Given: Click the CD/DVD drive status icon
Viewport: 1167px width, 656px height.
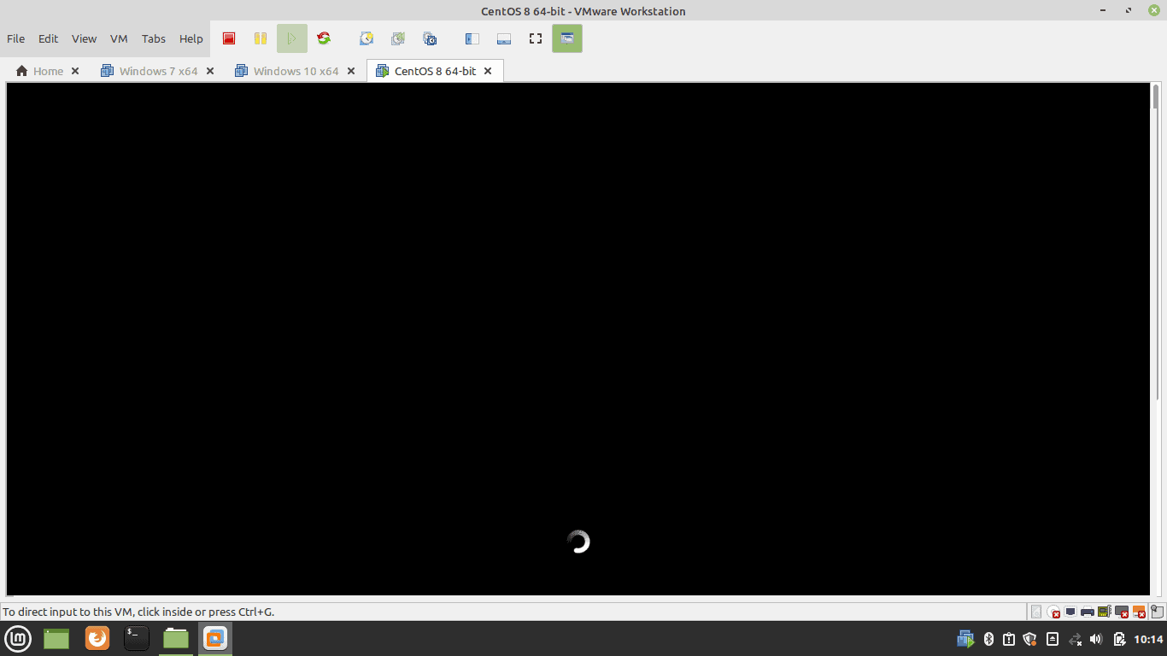Looking at the screenshot, I should coord(1053,612).
